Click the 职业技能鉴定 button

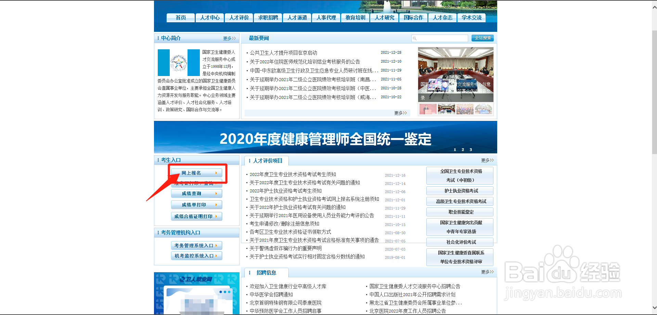(x=460, y=212)
